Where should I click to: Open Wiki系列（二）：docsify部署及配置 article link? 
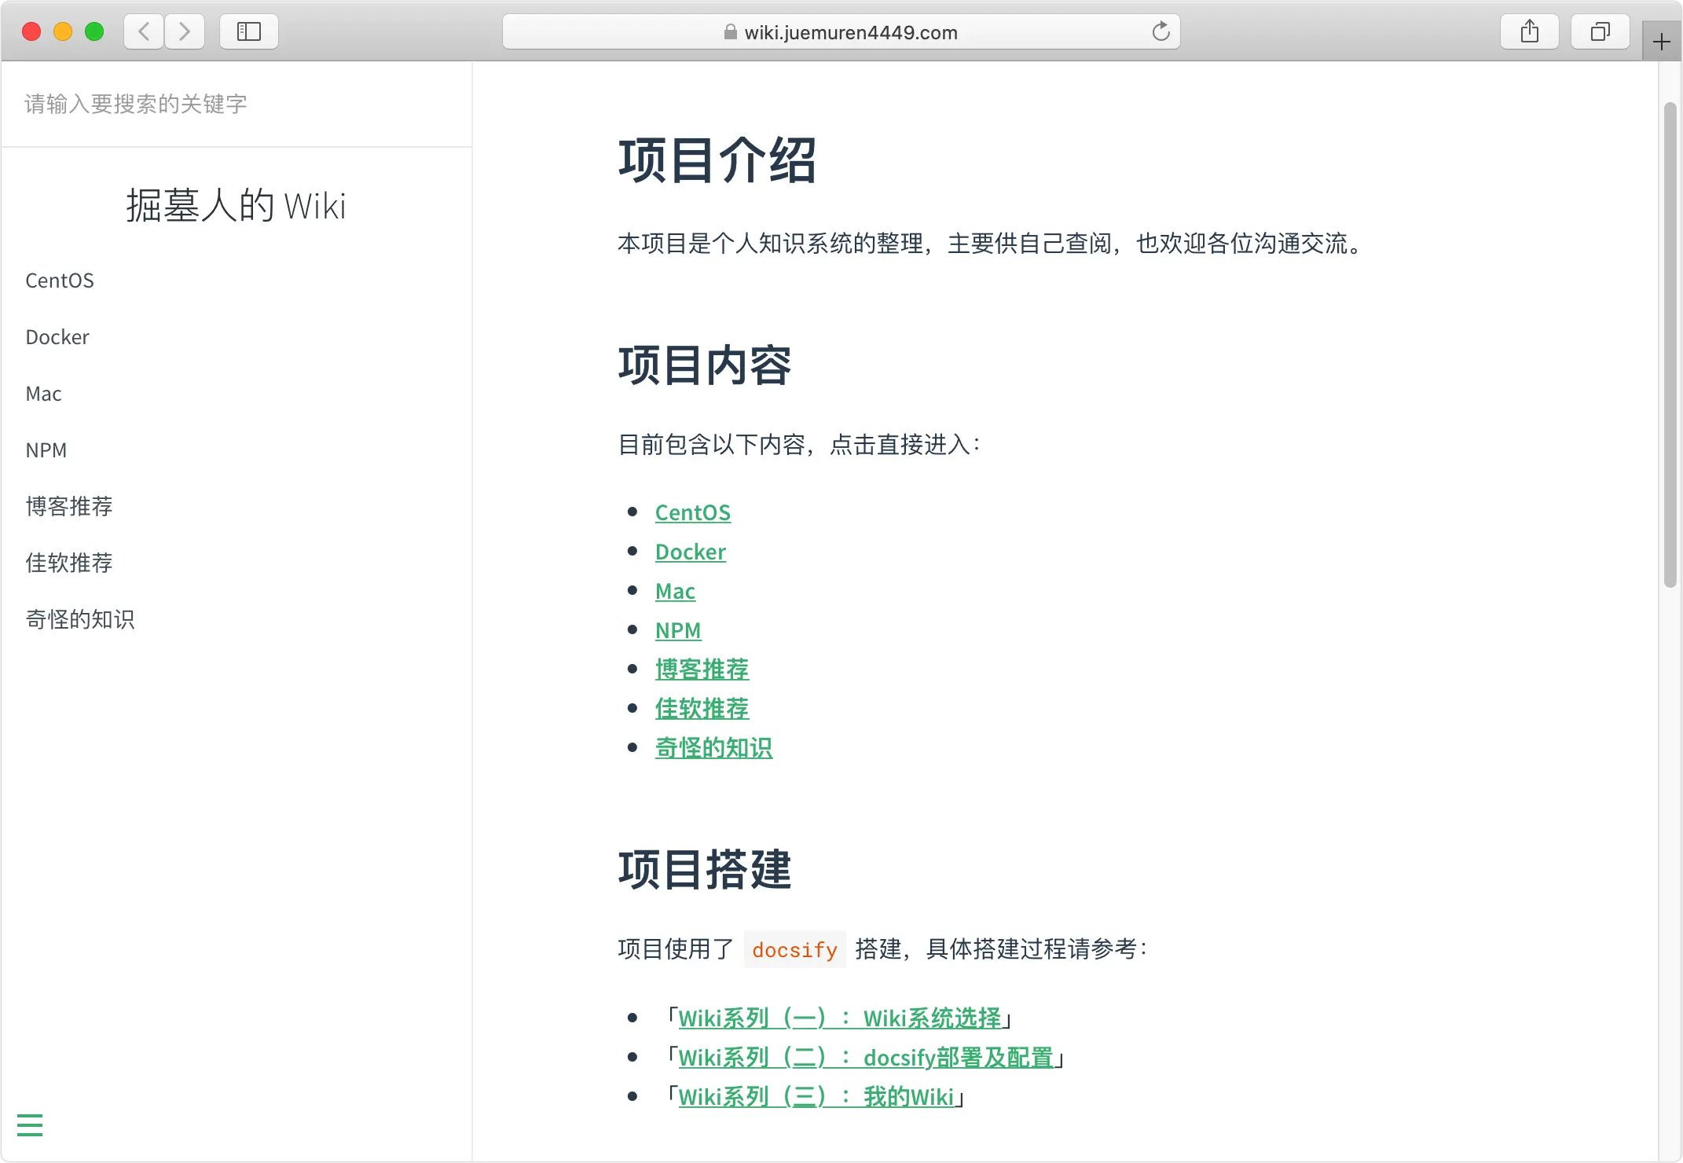(x=866, y=1058)
